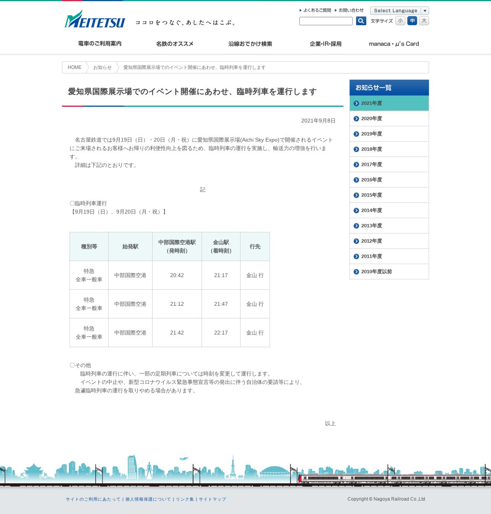This screenshot has width=491, height=514.
Task: Click arrow icon beside 2016年度
Action: pos(356,180)
